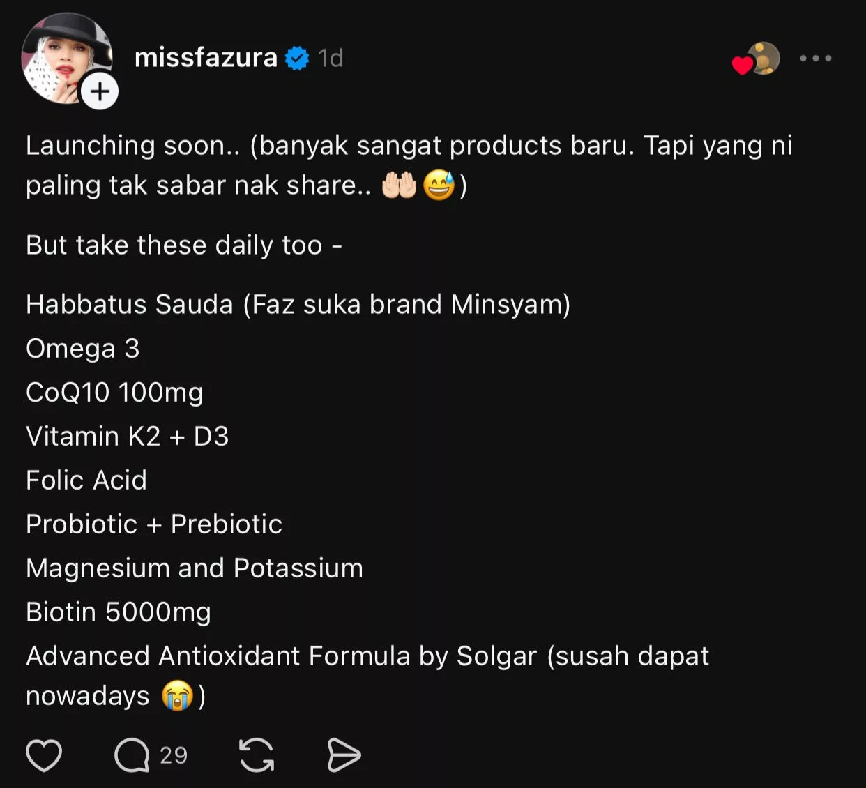The width and height of the screenshot is (866, 788).
Task: Like the post using the heart icon
Action: pyautogui.click(x=44, y=754)
